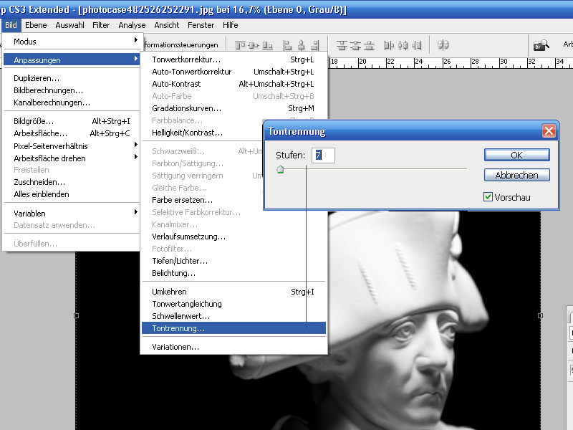Image resolution: width=573 pixels, height=430 pixels.
Task: Expand the Anpassungen submenu entry
Action: tap(71, 60)
